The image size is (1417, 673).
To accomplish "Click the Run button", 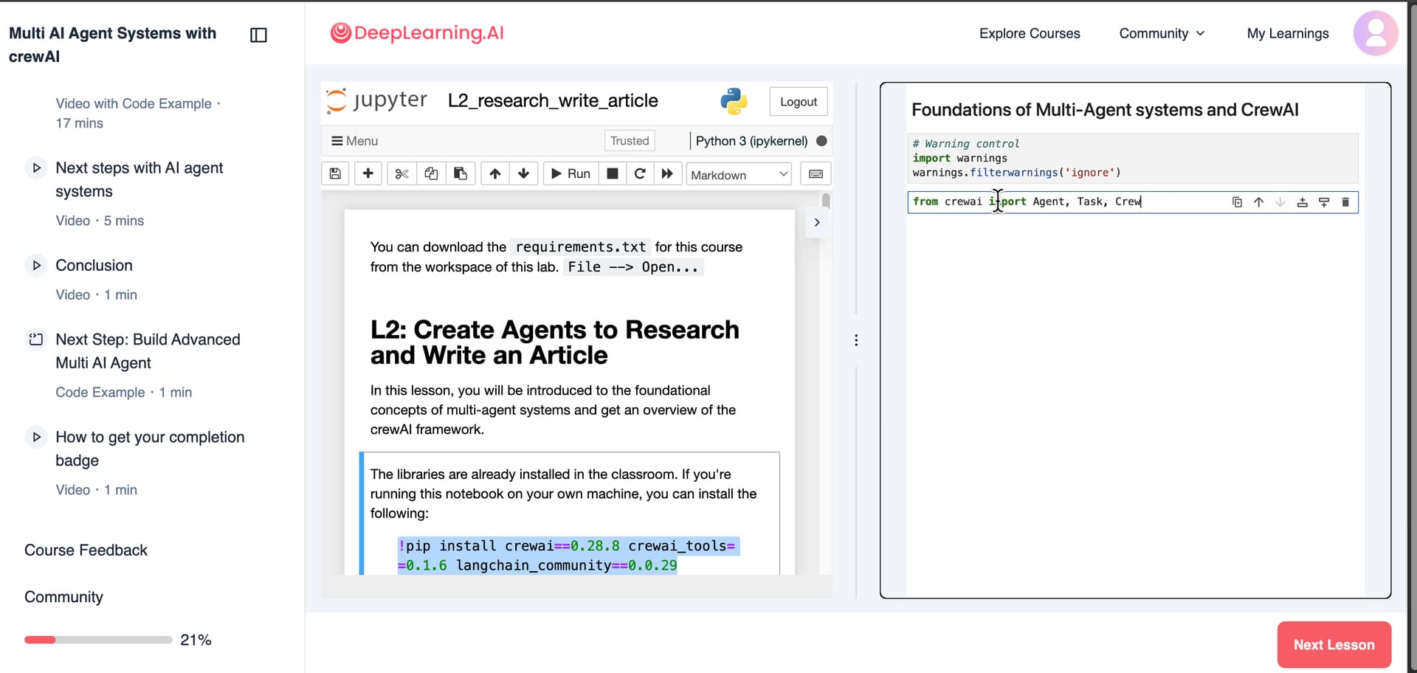I will [570, 173].
